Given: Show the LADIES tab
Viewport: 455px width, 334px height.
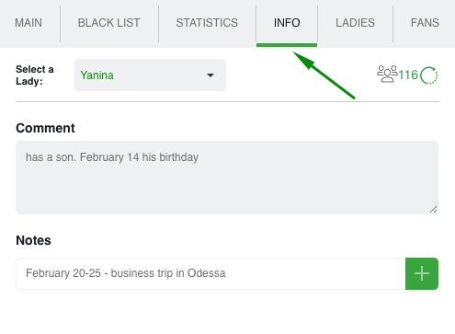Looking at the screenshot, I should pyautogui.click(x=355, y=23).
